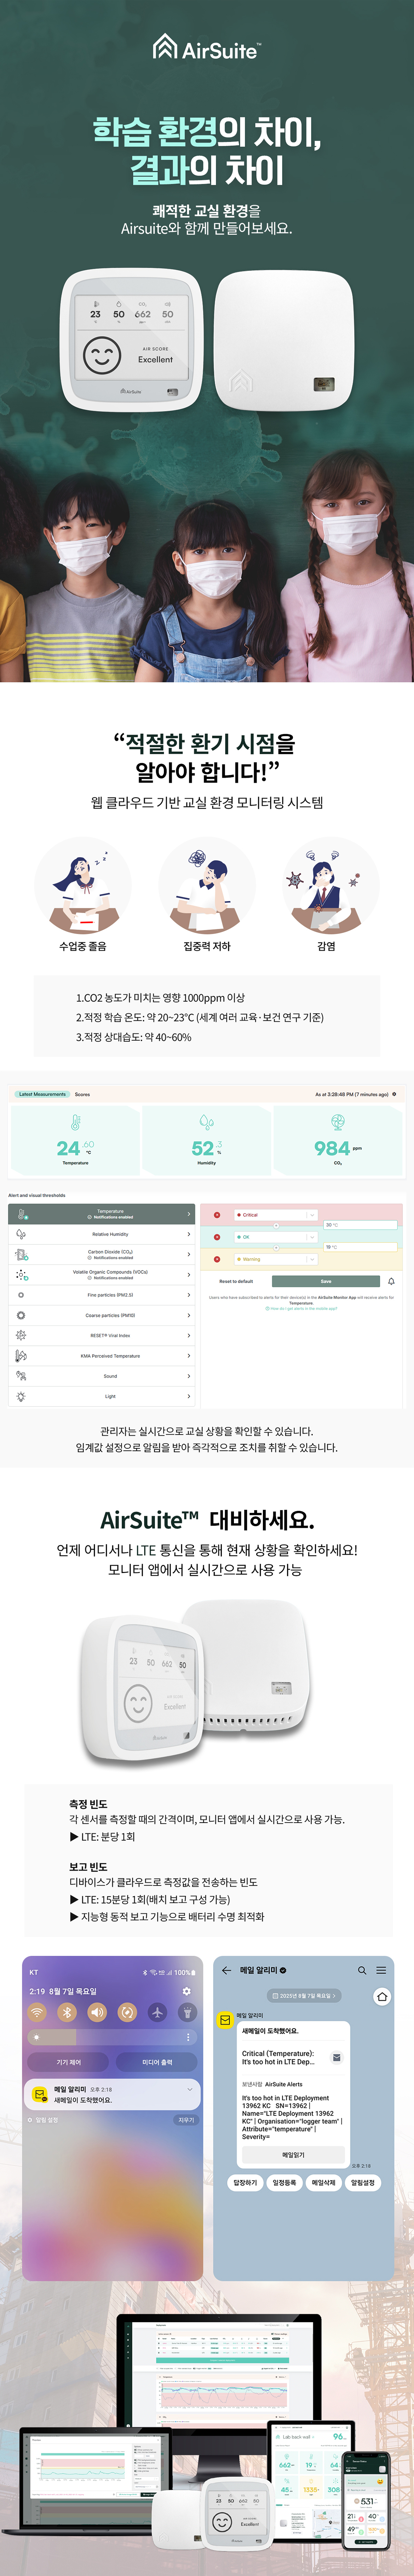The height and width of the screenshot is (2576, 414).
Task: Click the CO₂ globe icon in measurements
Action: 338,1122
